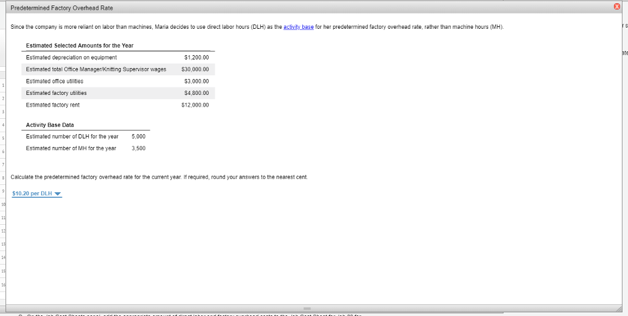The image size is (628, 316).
Task: Select the 3,500 MH value
Action: point(139,148)
